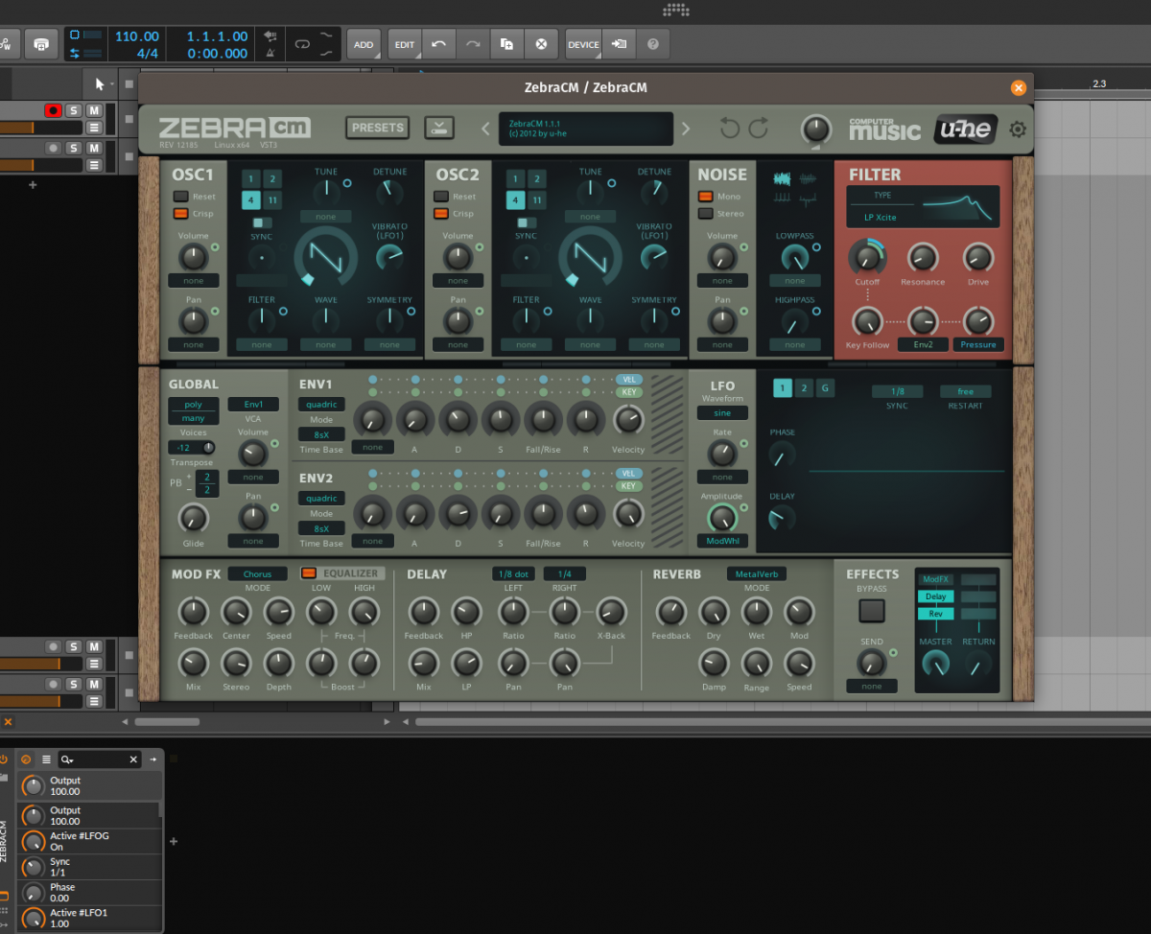Select the pointer tool above track list
The height and width of the screenshot is (934, 1151).
(x=100, y=84)
